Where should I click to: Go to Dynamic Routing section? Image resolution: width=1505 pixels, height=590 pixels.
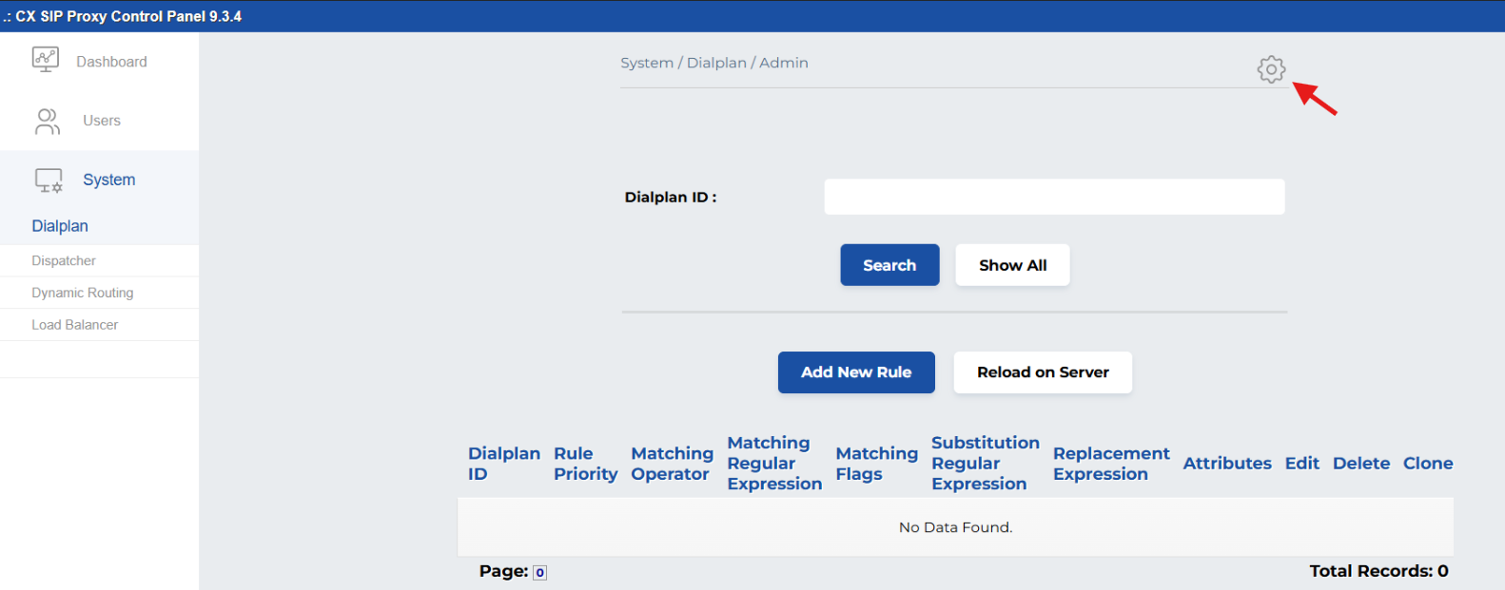[83, 293]
